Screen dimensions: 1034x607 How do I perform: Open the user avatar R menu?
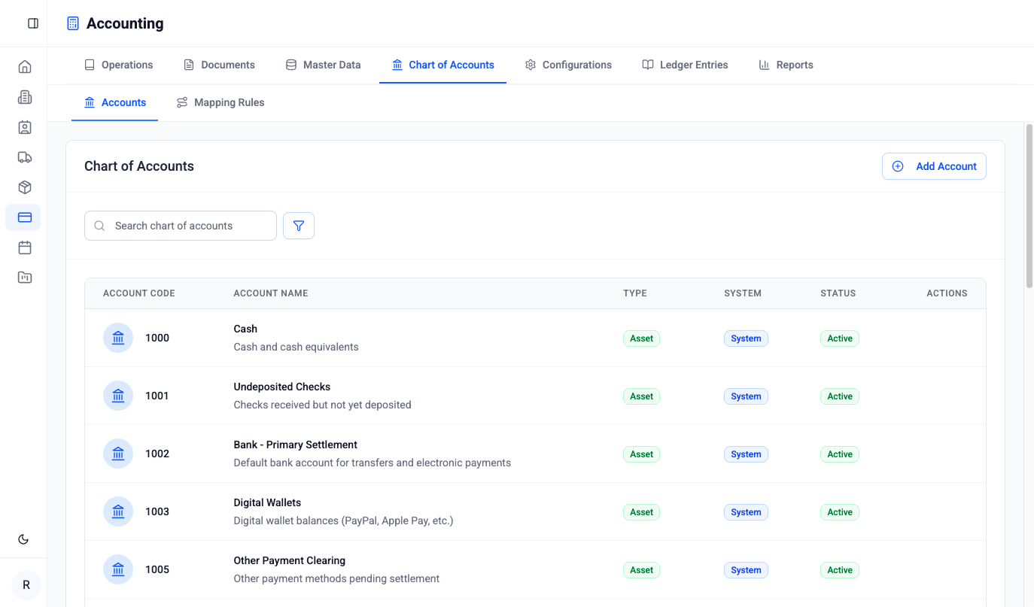coord(26,585)
